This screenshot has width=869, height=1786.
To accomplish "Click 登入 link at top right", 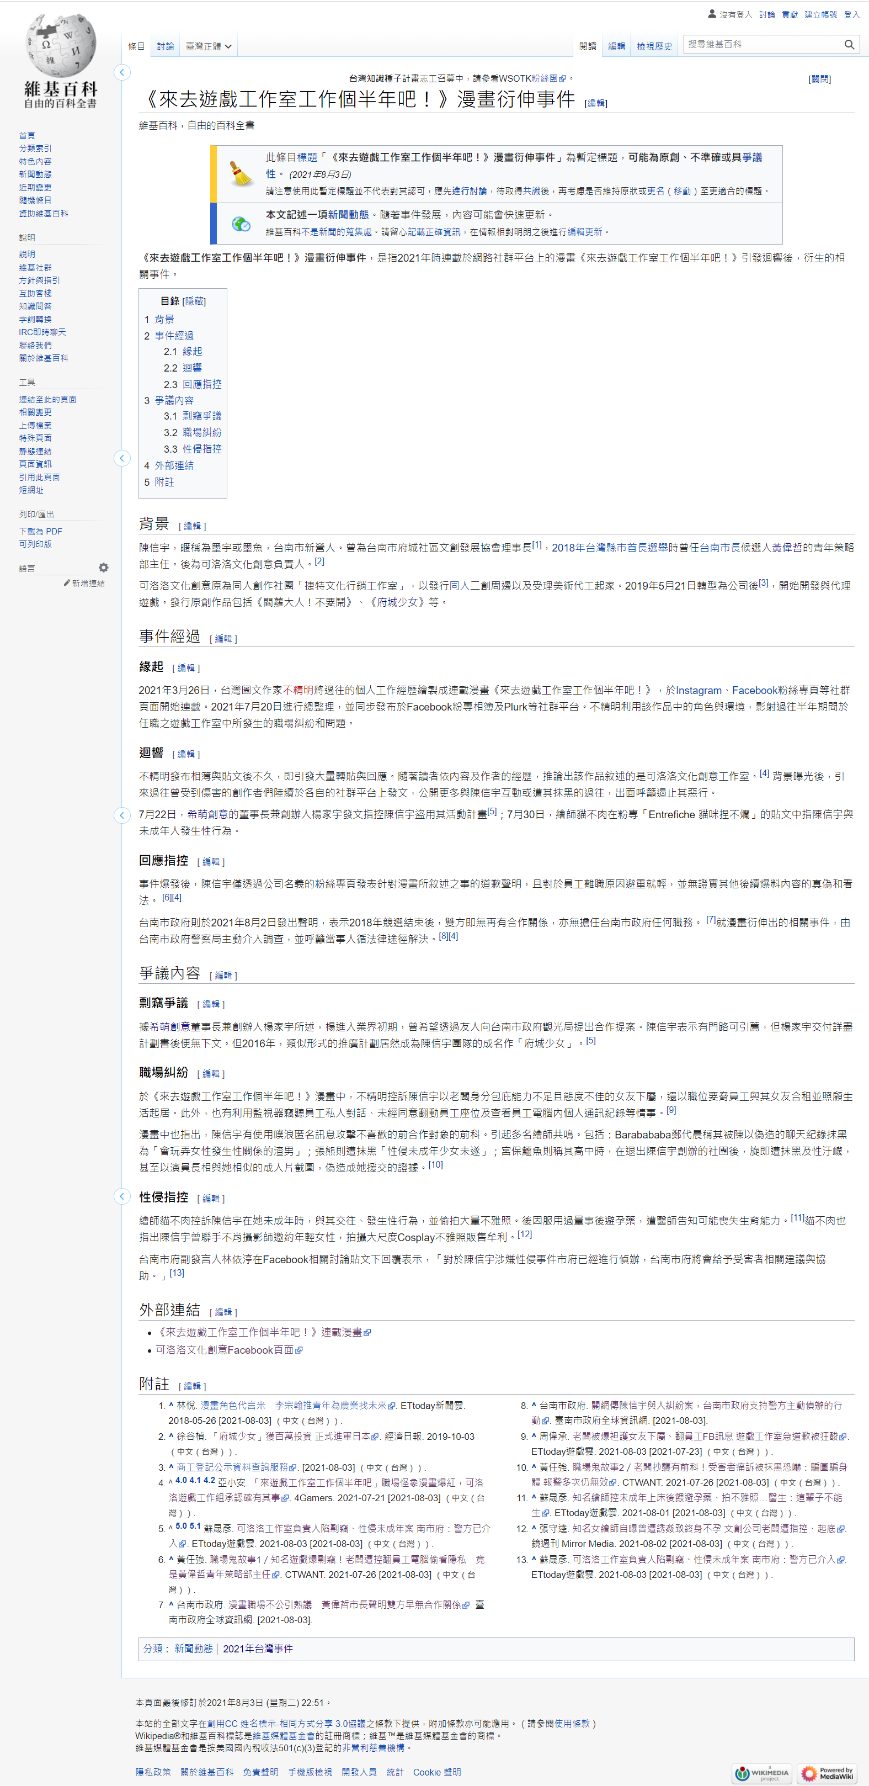I will [852, 14].
